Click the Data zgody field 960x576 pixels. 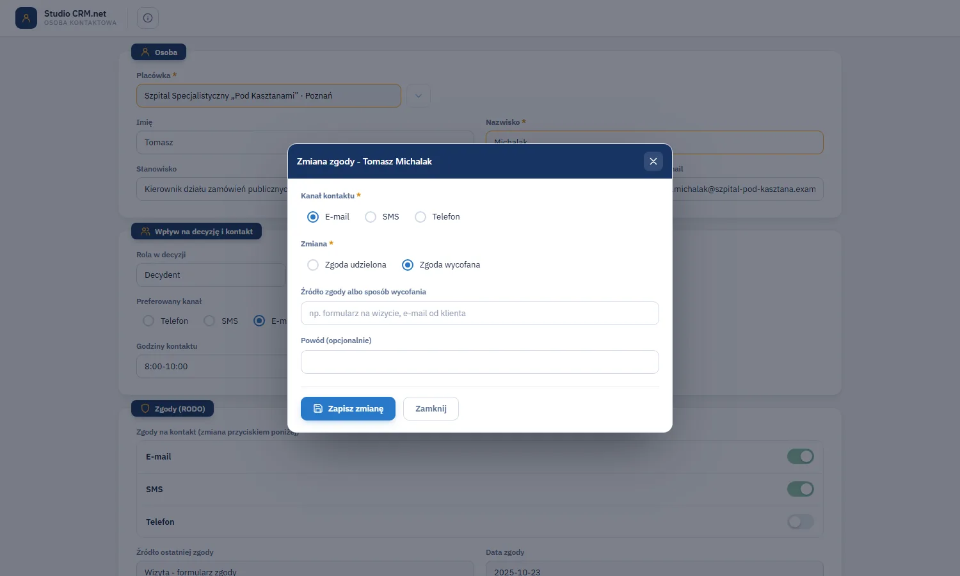[655, 568]
